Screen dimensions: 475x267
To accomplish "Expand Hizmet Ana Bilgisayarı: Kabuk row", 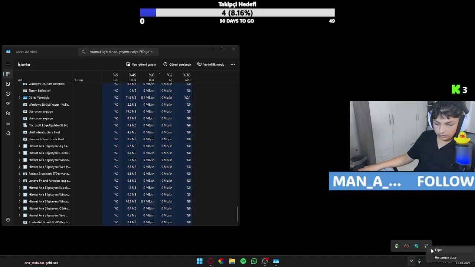I will coord(20,188).
